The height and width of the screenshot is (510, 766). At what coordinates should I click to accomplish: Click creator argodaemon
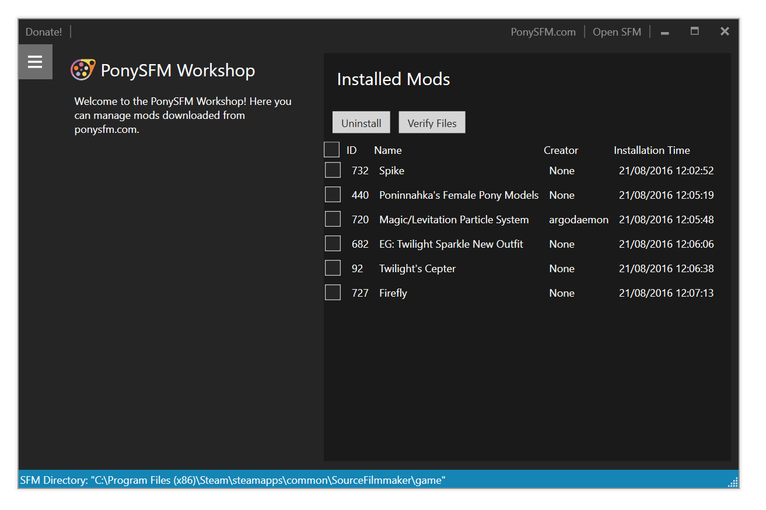click(x=579, y=220)
